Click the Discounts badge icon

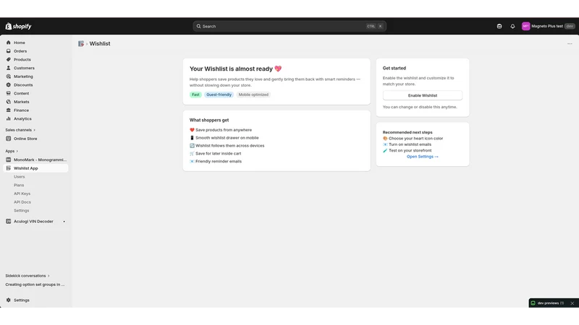9,84
